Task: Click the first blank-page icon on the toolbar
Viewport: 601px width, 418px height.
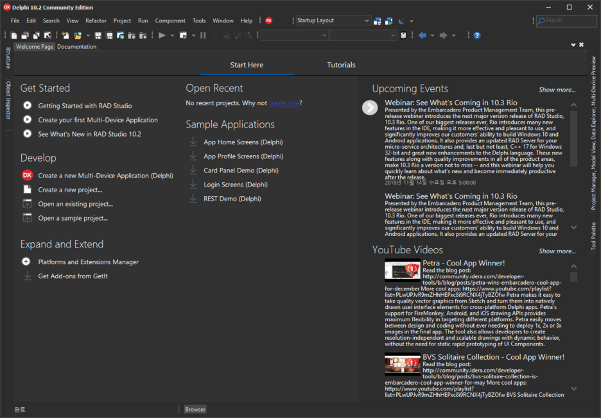Action: tap(14, 36)
